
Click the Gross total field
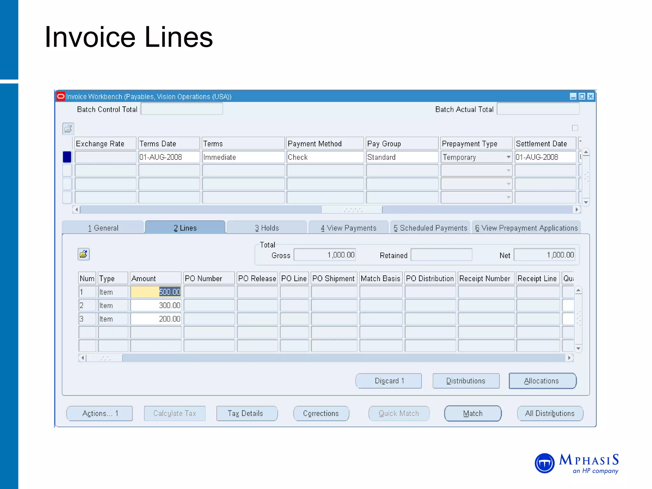[x=325, y=255]
